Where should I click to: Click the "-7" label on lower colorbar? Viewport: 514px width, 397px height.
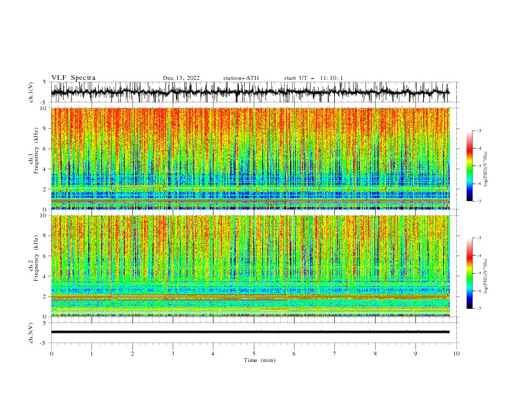[478, 309]
